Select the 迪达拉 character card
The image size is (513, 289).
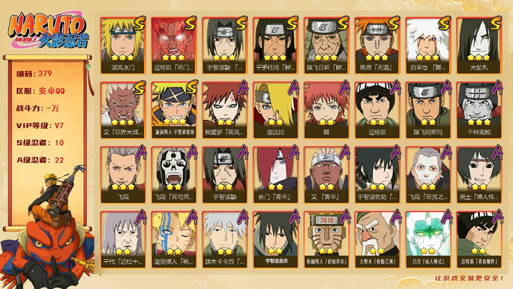tap(276, 110)
